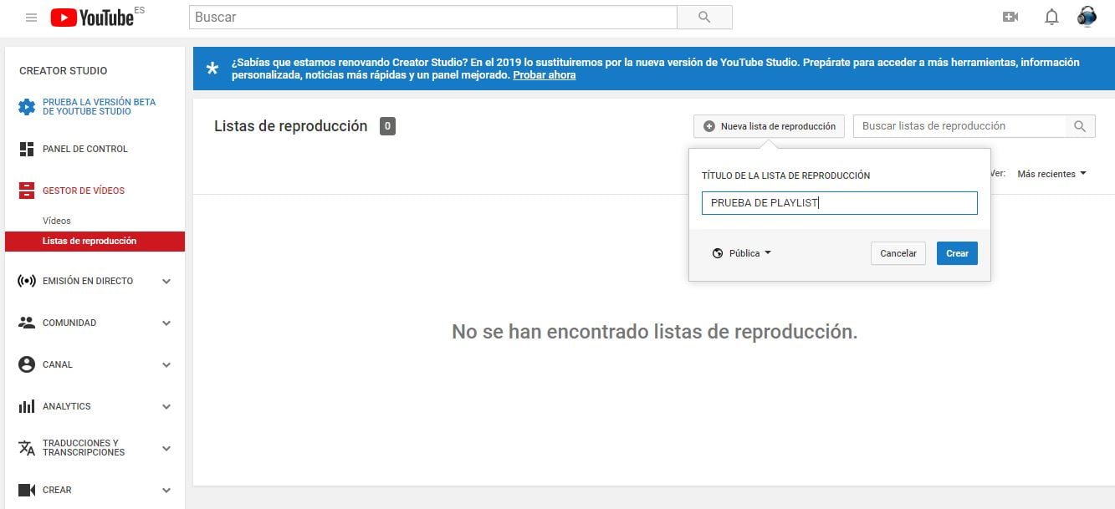This screenshot has width=1115, height=509.
Task: Click the magnifier search button in top bar
Action: click(703, 18)
